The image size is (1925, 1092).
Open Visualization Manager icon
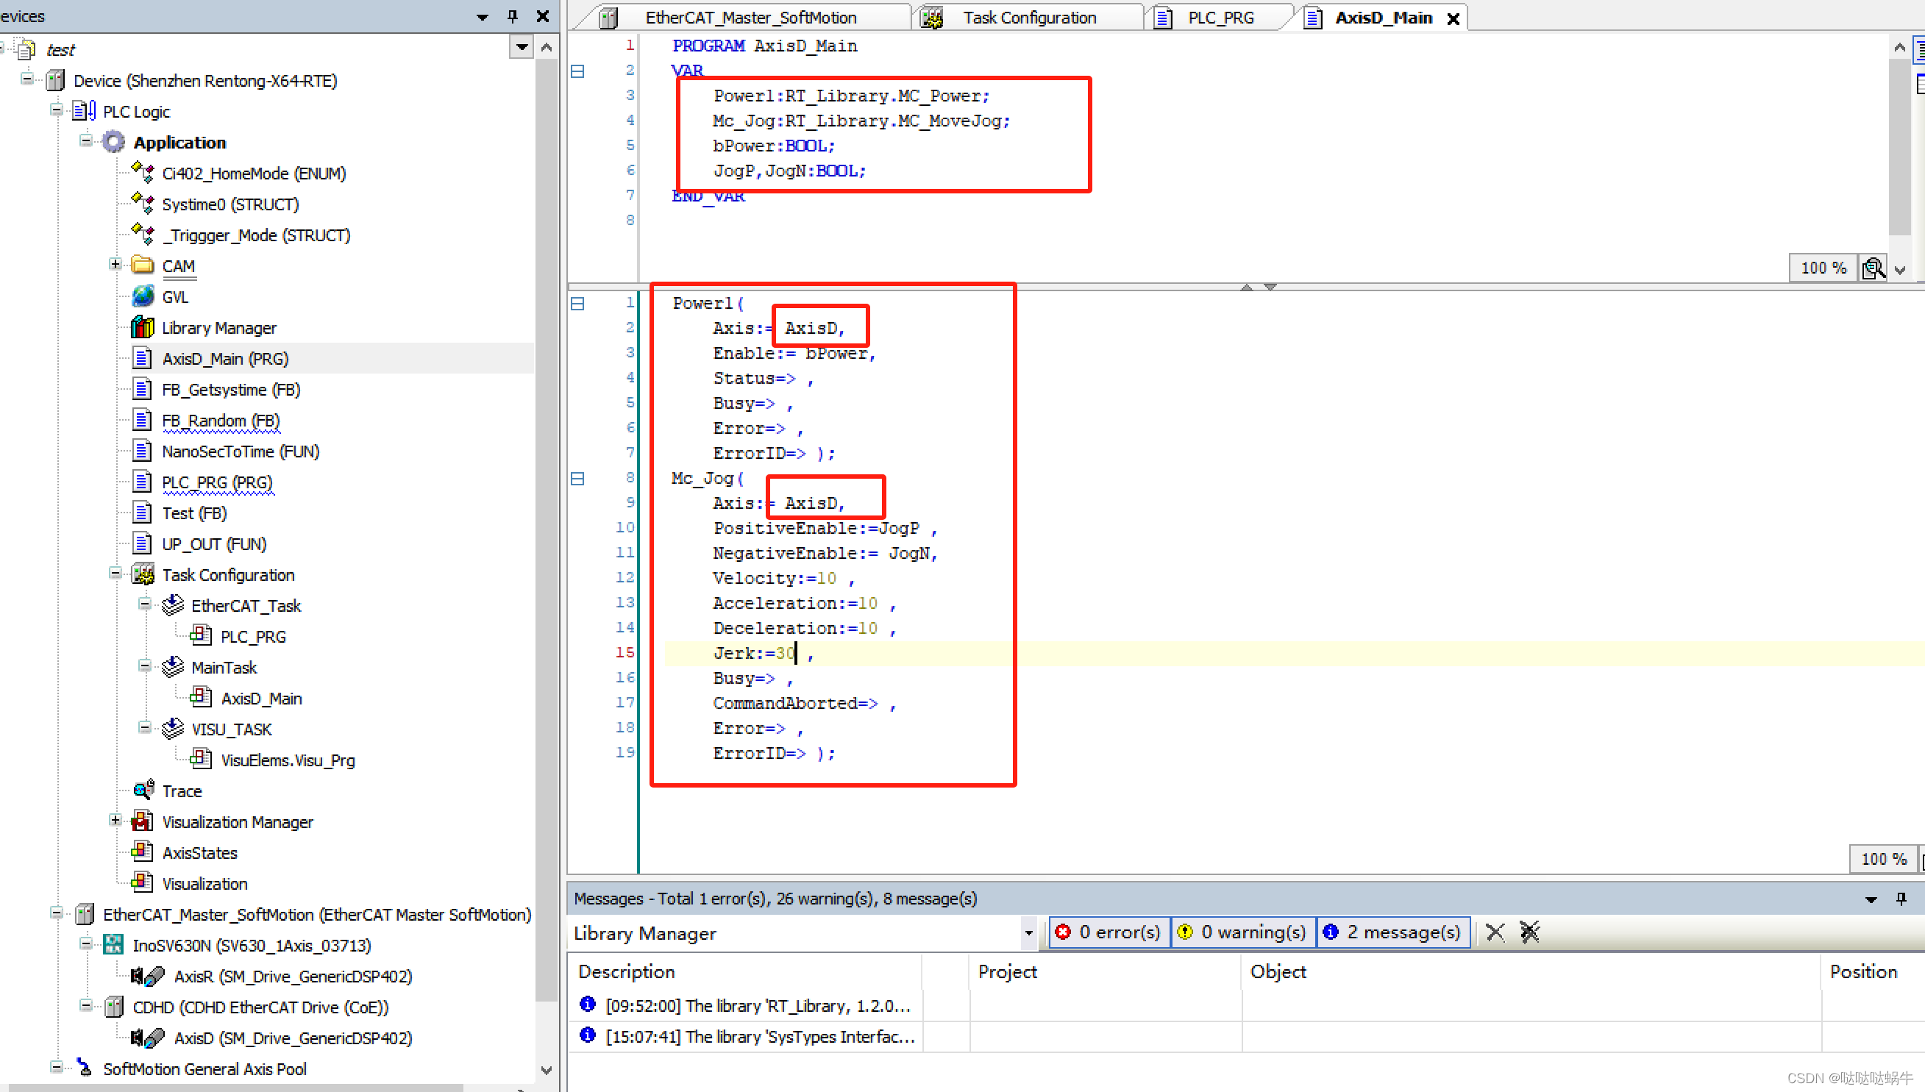[x=142, y=821]
